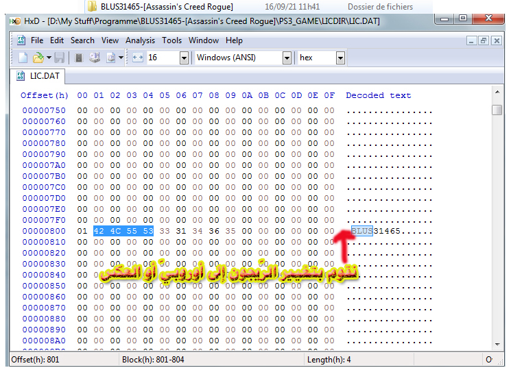This screenshot has height=370, width=511.
Task: Click the Open disk icon in toolbar
Action: (95, 58)
